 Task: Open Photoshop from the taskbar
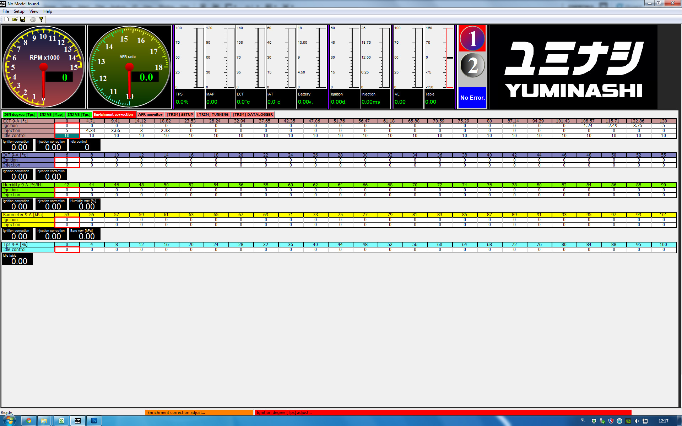94,421
